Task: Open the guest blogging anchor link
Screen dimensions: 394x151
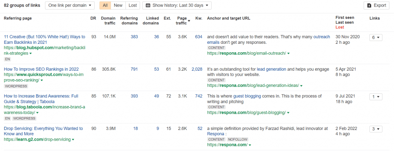Action: click(x=247, y=96)
